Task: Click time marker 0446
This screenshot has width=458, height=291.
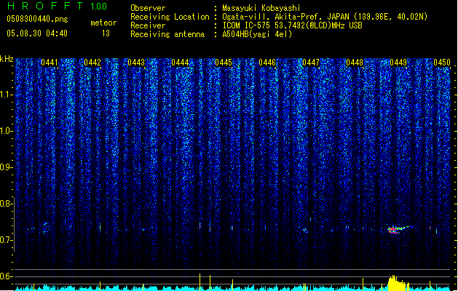Action: pos(267,63)
